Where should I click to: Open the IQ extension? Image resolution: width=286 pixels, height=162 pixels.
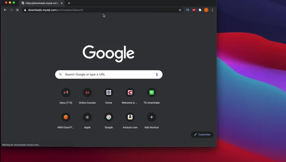point(188,10)
